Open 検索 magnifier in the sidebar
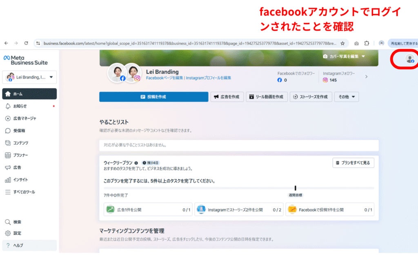 coord(8,222)
